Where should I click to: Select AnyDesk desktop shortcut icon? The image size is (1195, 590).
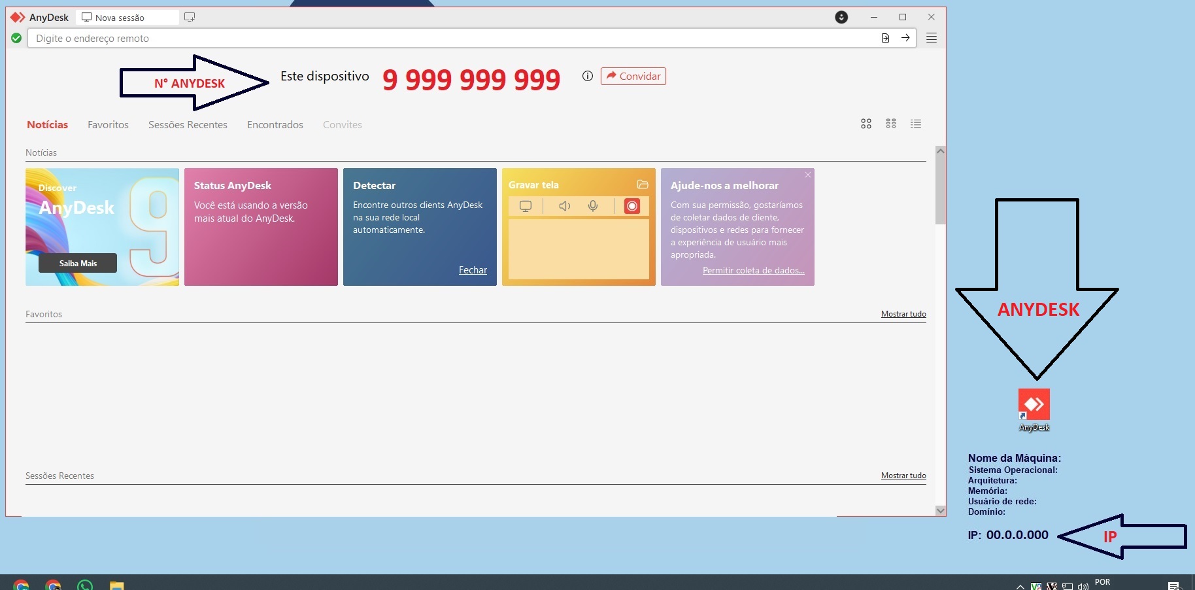(1034, 410)
